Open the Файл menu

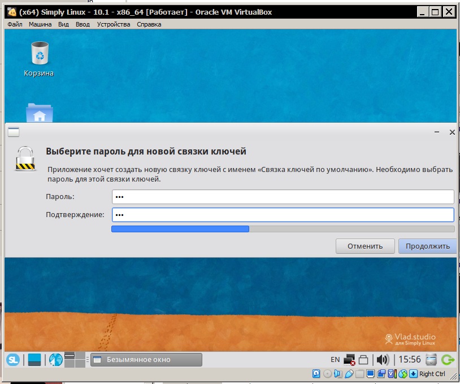click(x=15, y=24)
